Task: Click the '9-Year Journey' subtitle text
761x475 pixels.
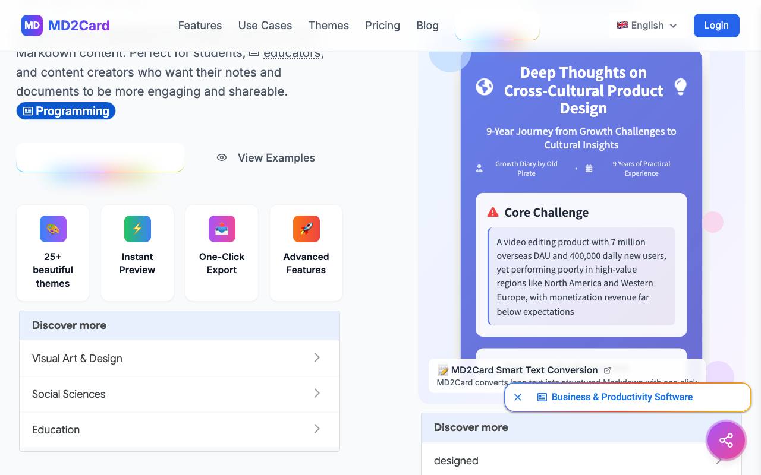Action: (581, 138)
